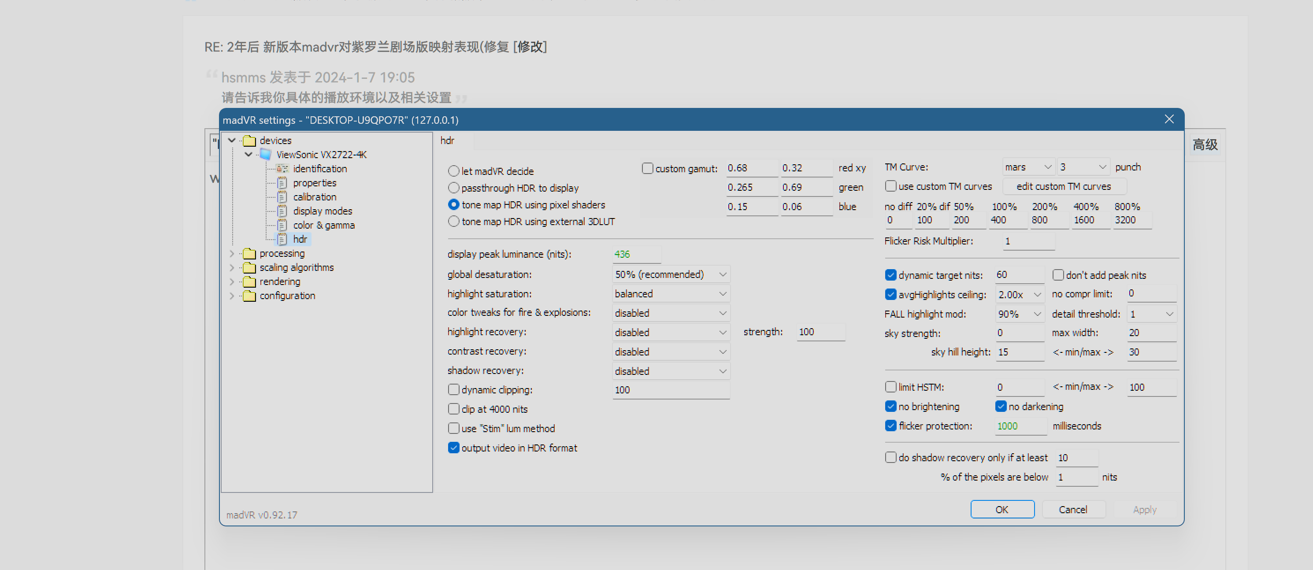Enable the custom gamut checkbox
The height and width of the screenshot is (570, 1313).
[x=647, y=168]
